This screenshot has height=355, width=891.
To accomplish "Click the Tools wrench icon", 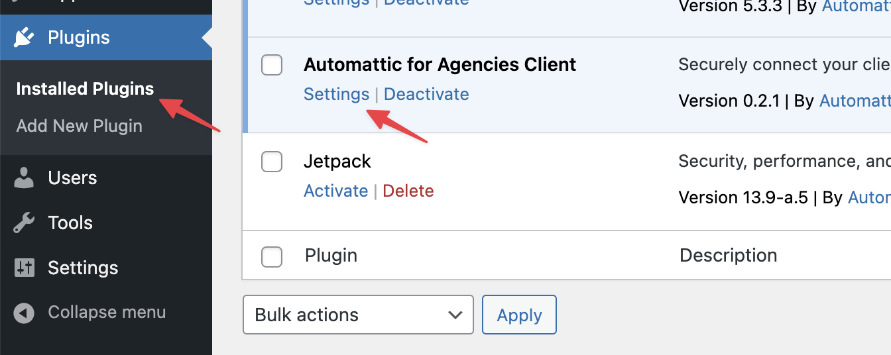I will click(x=24, y=223).
